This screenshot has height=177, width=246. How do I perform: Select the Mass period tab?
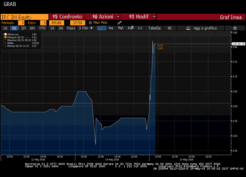(71, 28)
